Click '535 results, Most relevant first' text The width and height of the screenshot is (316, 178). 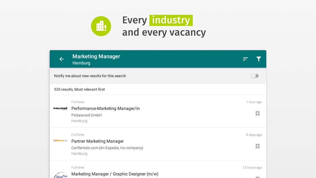pos(79,90)
